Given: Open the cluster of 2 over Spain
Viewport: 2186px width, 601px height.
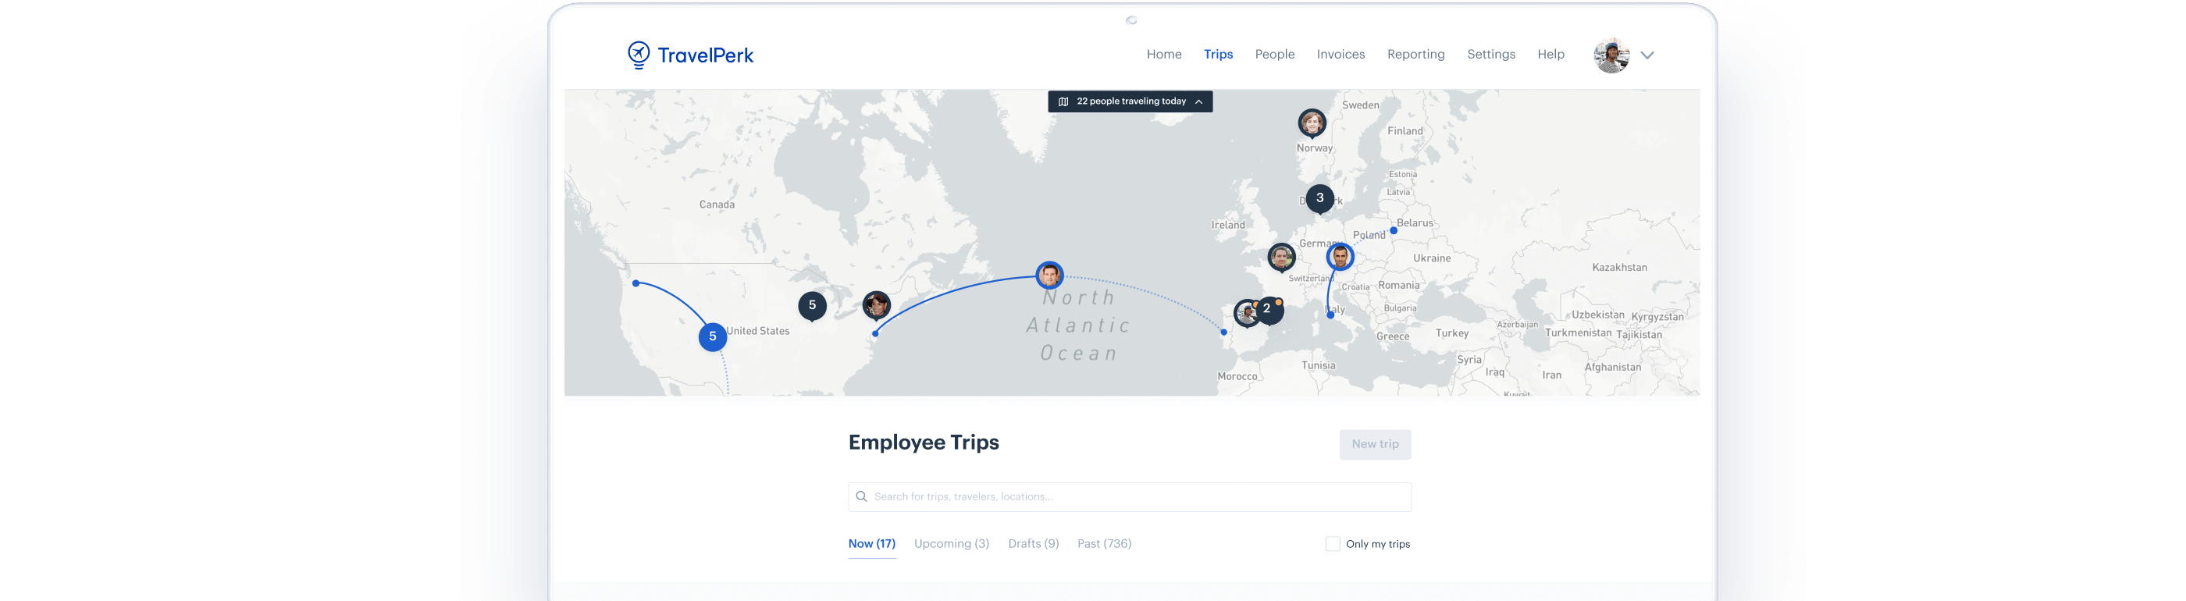Looking at the screenshot, I should [x=1268, y=310].
